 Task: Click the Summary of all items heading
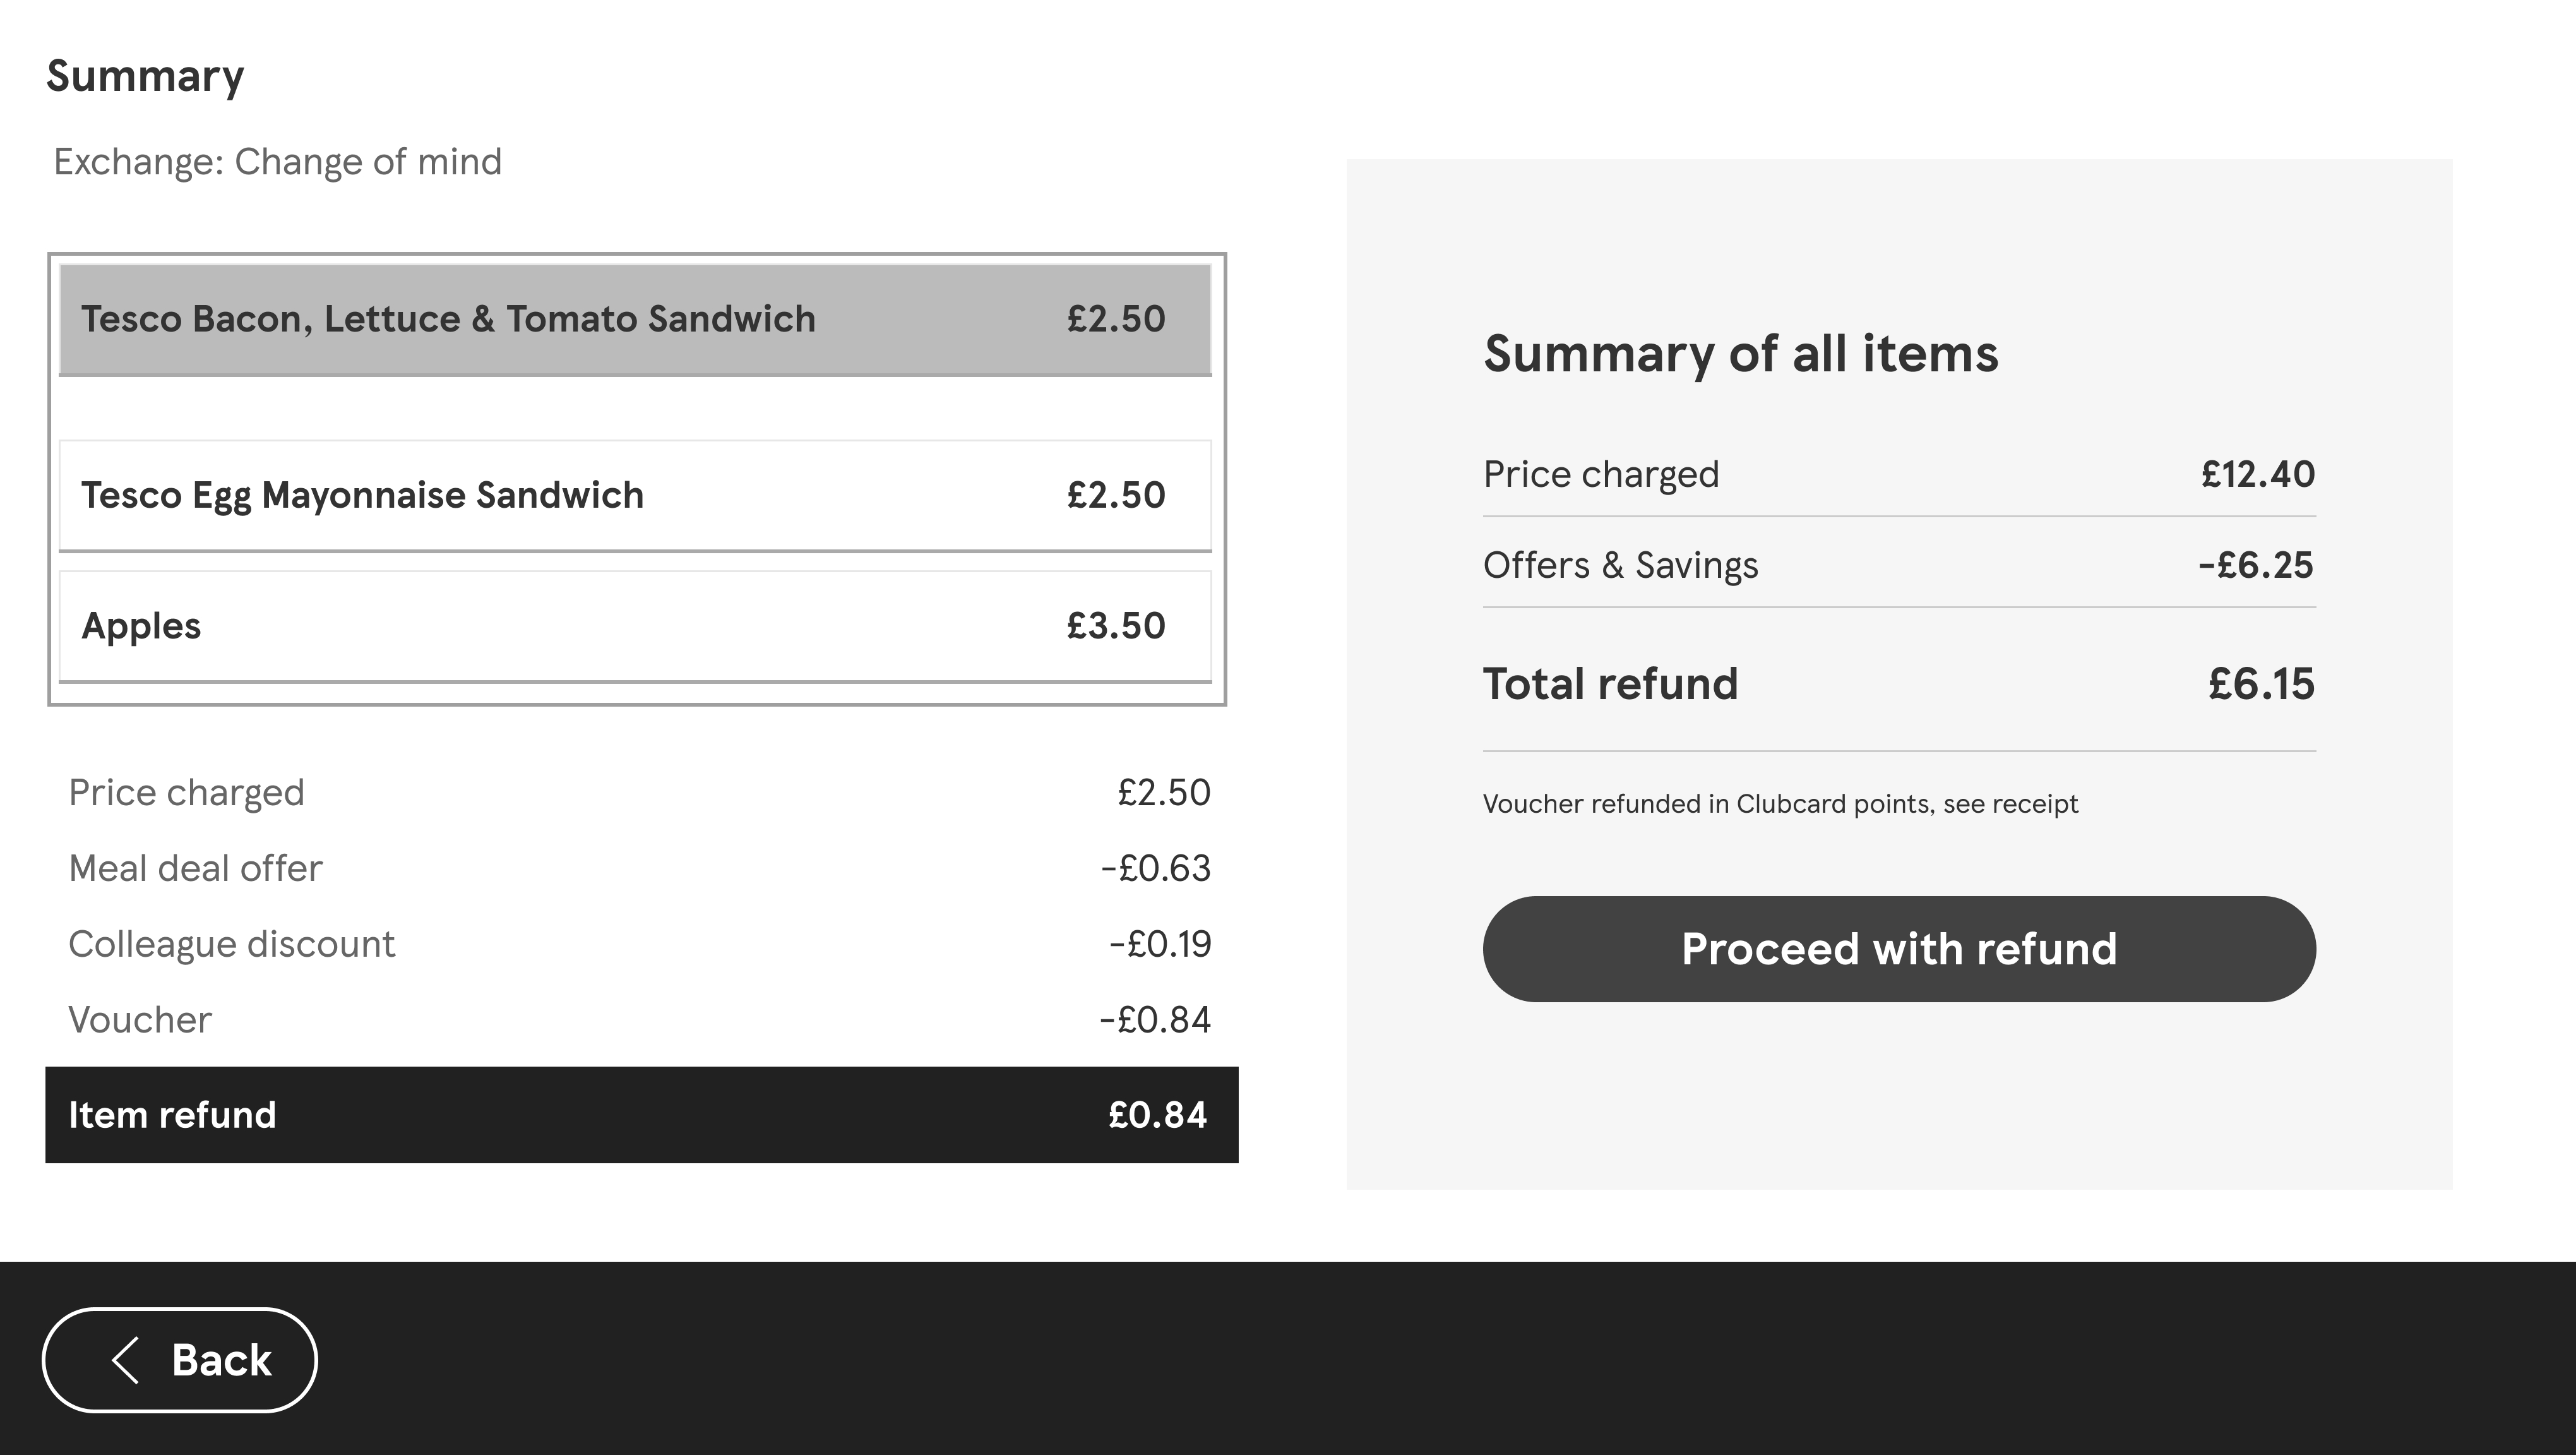click(1740, 354)
